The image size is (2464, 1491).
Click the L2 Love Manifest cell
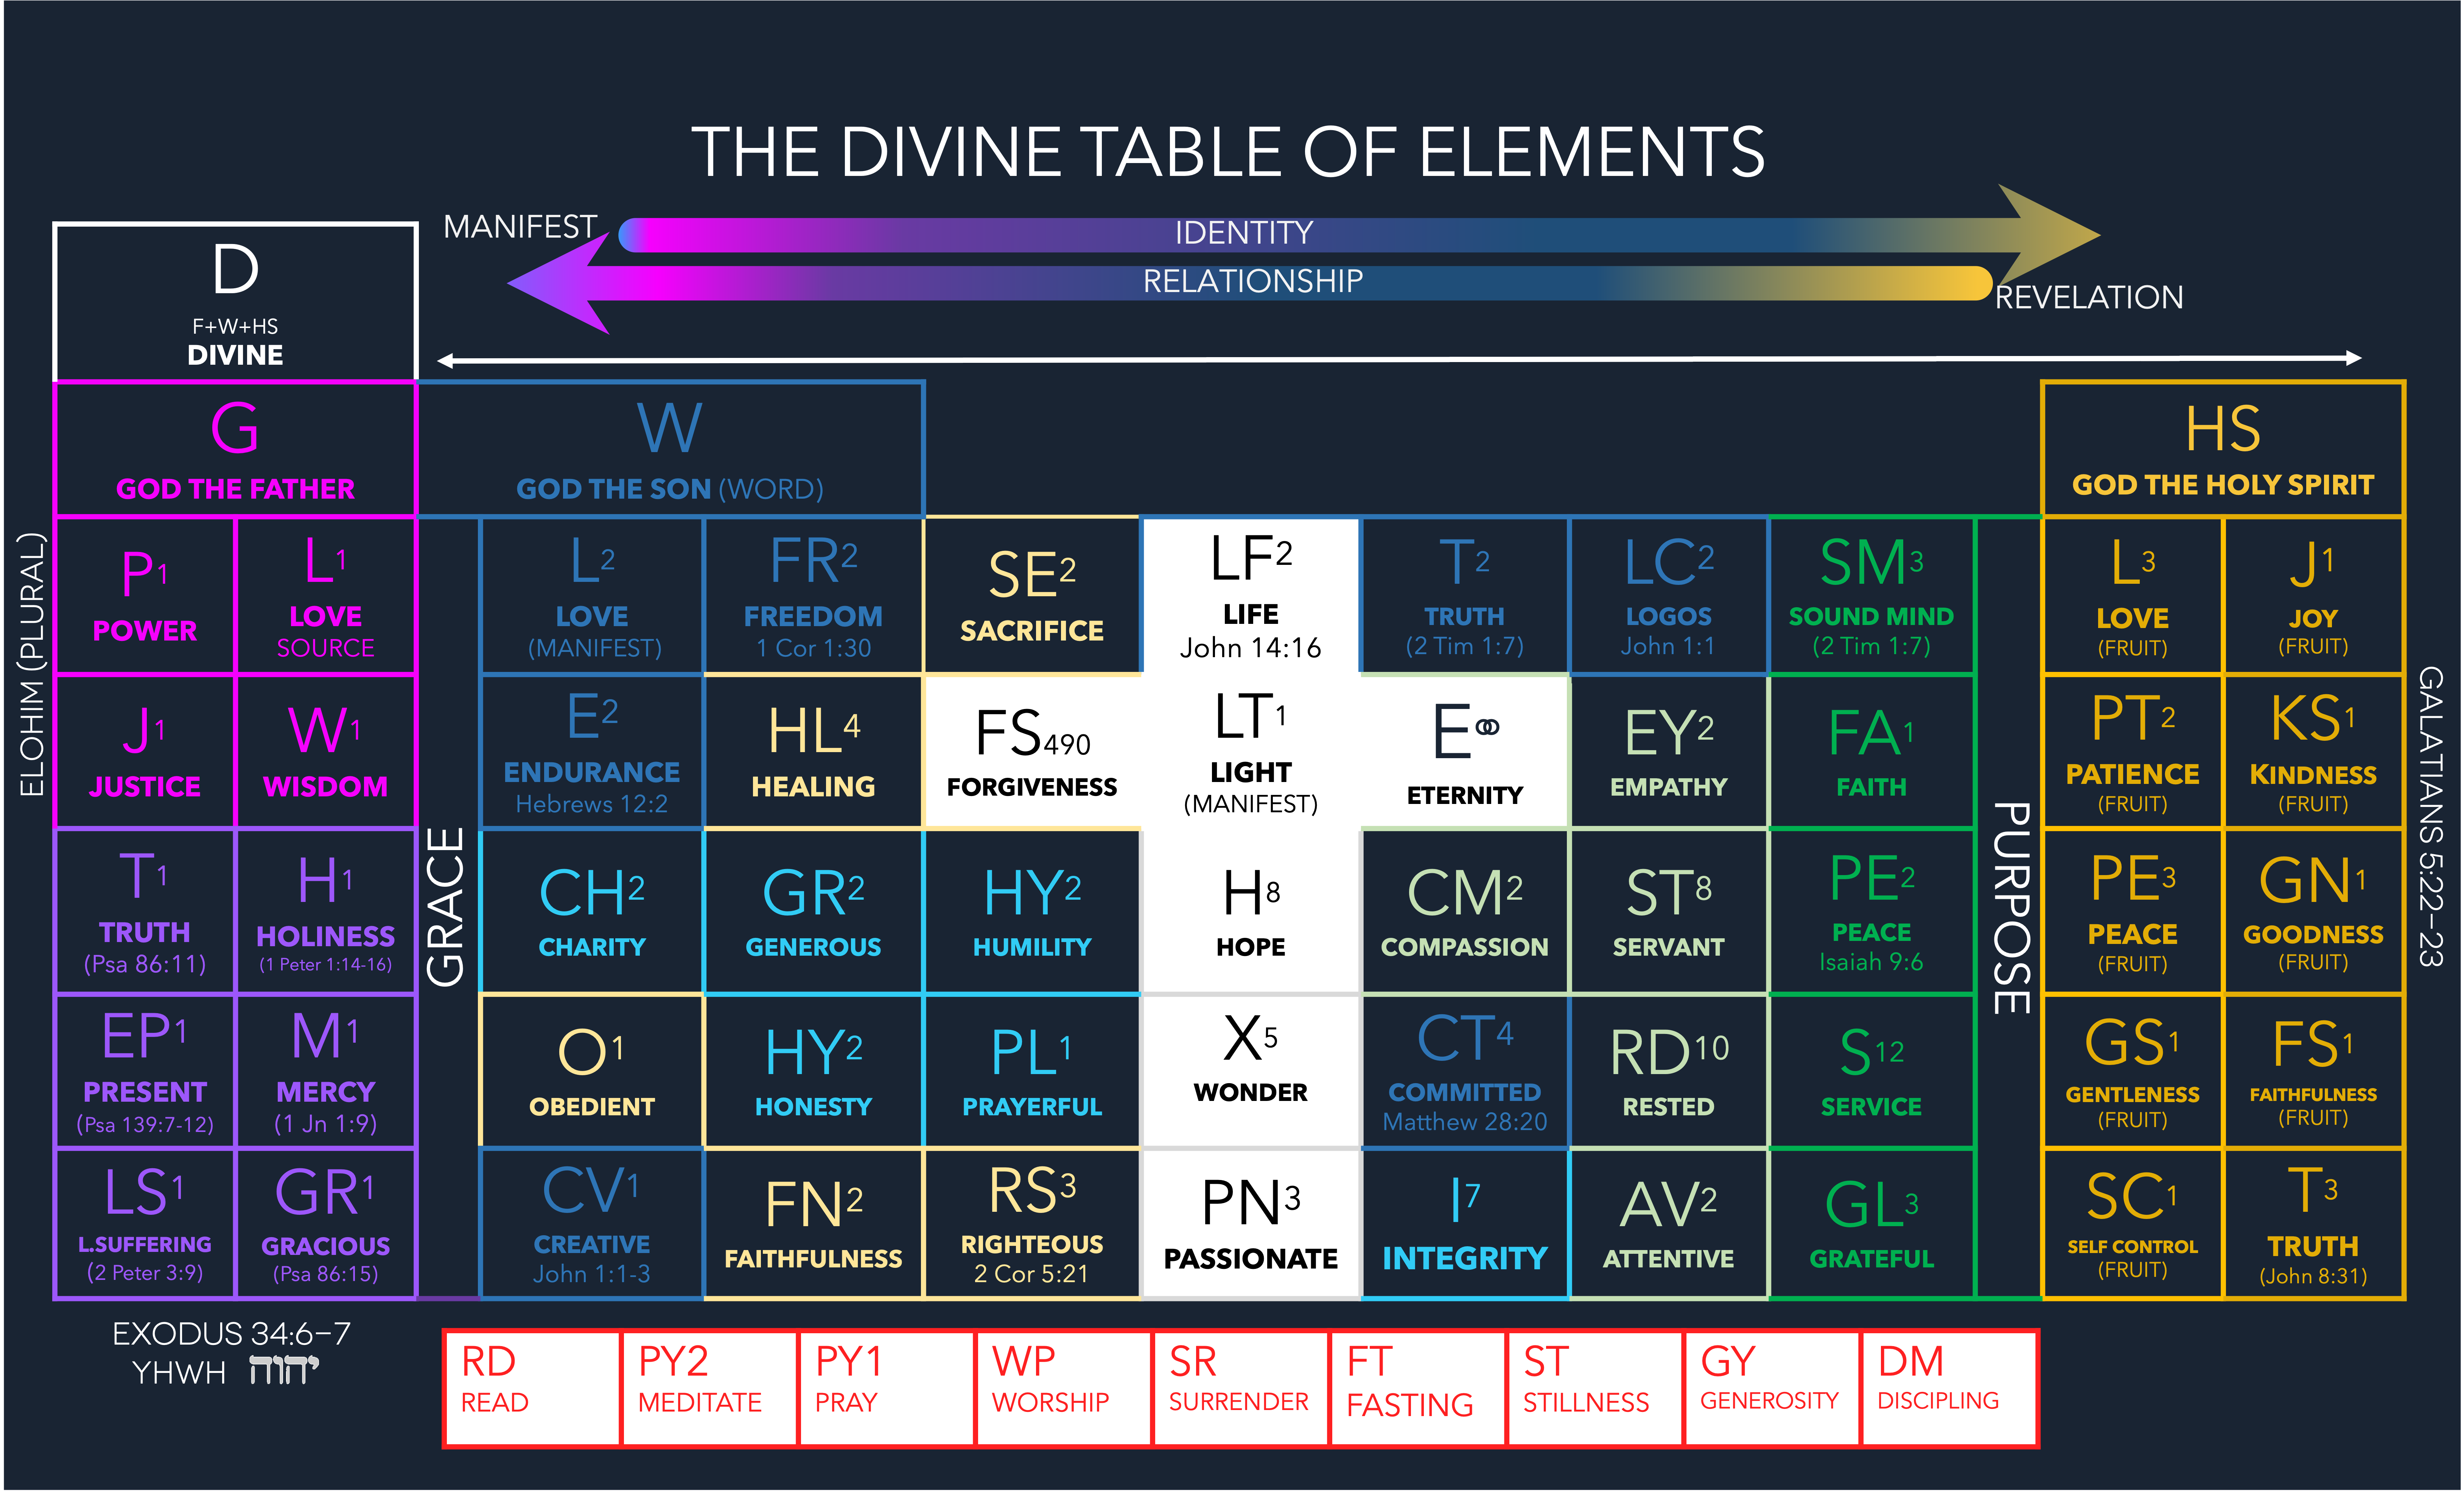point(592,596)
